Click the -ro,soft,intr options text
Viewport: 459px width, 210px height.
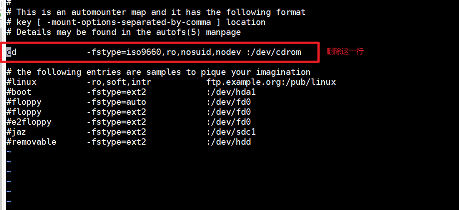pos(119,82)
